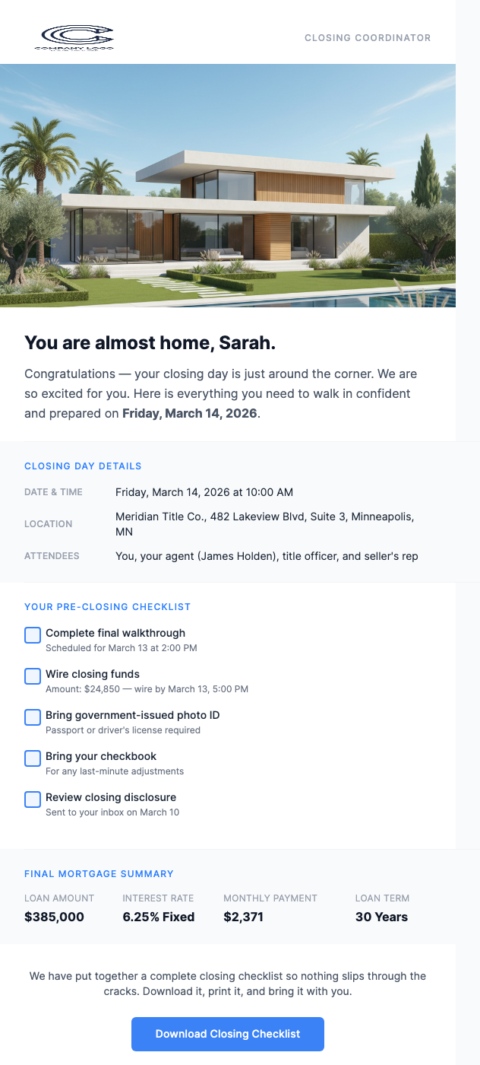Check the Bring government-issued photo ID box
This screenshot has height=1065, width=480.
(x=32, y=717)
